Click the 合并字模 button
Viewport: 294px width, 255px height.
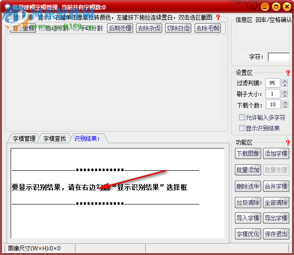tap(276, 186)
